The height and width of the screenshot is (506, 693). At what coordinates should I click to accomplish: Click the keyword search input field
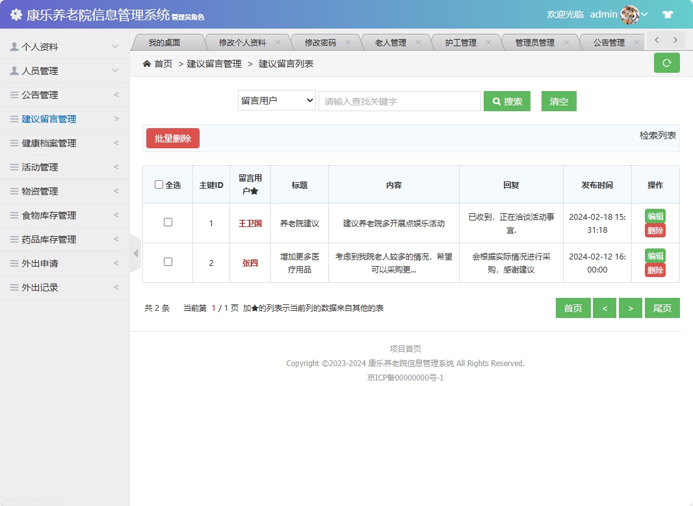click(x=399, y=101)
